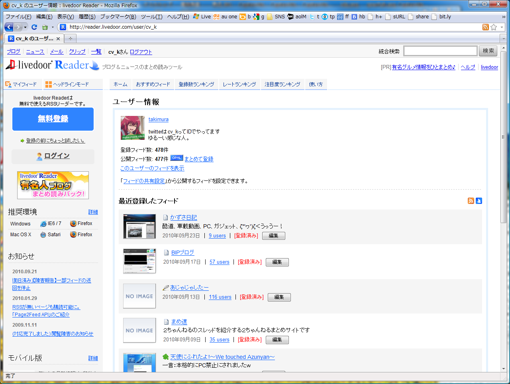This screenshot has width=510, height=384.
Task: Click the 検索 search button
Action: pyautogui.click(x=488, y=51)
